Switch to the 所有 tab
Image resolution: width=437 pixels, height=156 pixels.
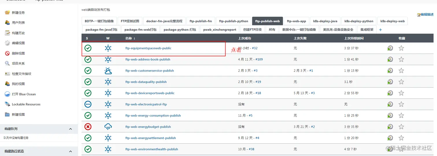[272, 29]
